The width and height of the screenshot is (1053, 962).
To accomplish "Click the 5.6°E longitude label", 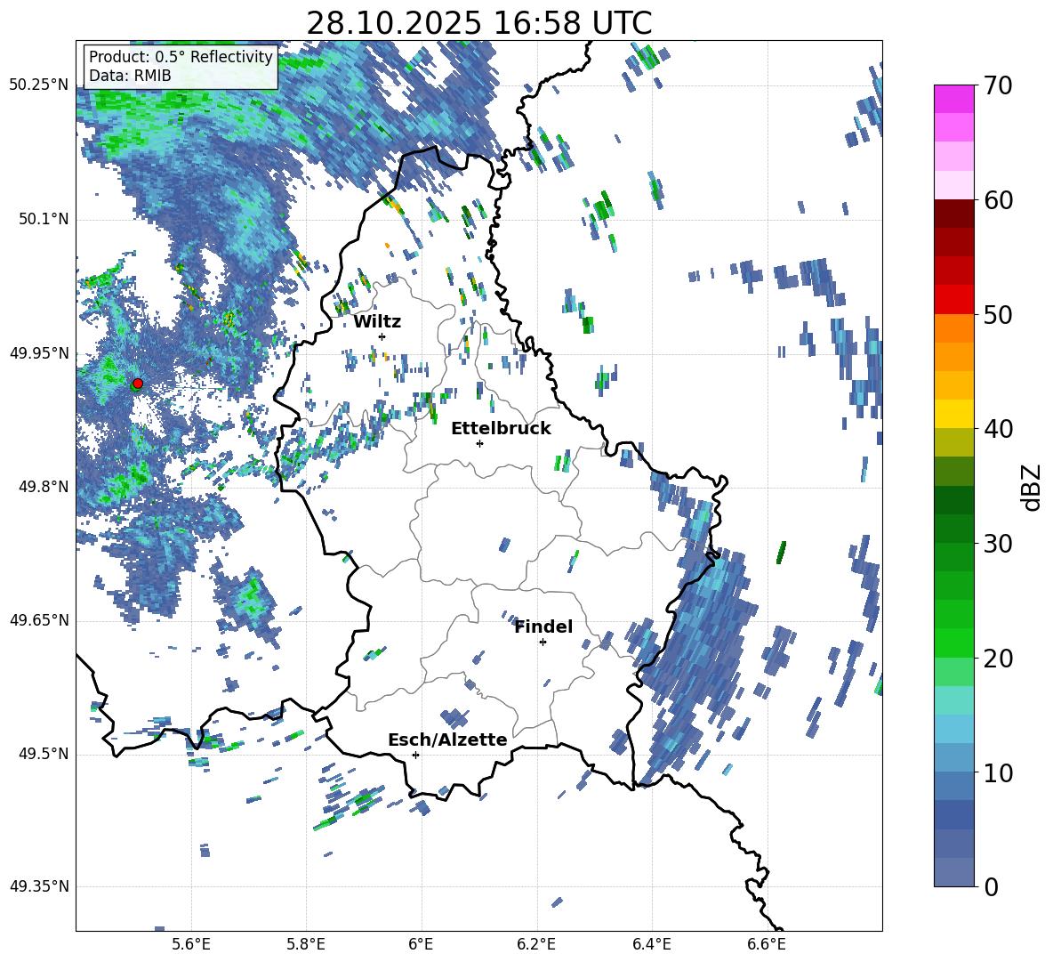I will (x=191, y=944).
